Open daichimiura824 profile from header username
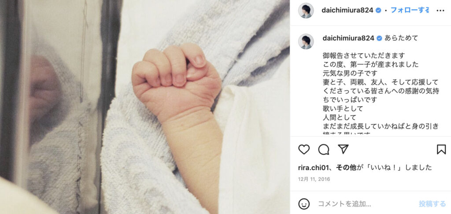This screenshot has width=451, height=214. pyautogui.click(x=347, y=11)
